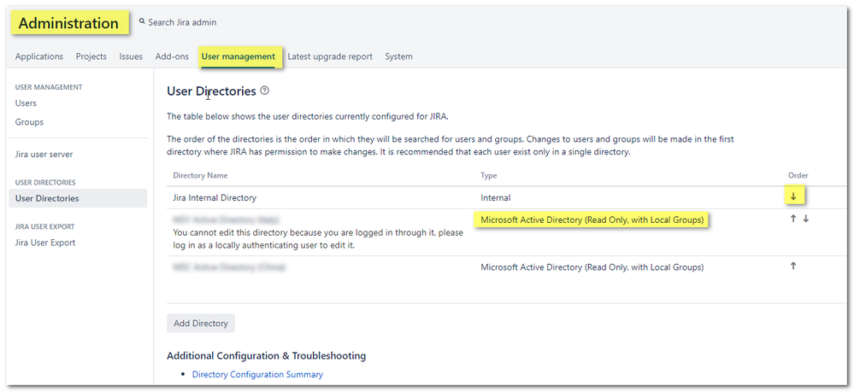Open the Projects tab
The height and width of the screenshot is (392, 854).
91,56
